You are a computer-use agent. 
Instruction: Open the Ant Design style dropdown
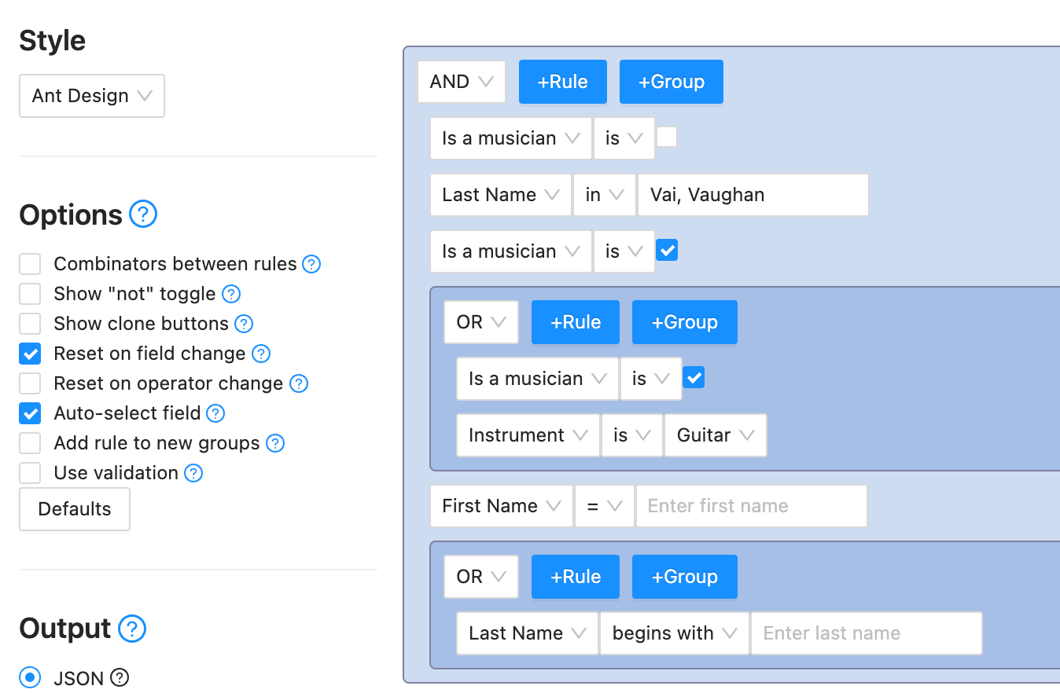[x=92, y=96]
